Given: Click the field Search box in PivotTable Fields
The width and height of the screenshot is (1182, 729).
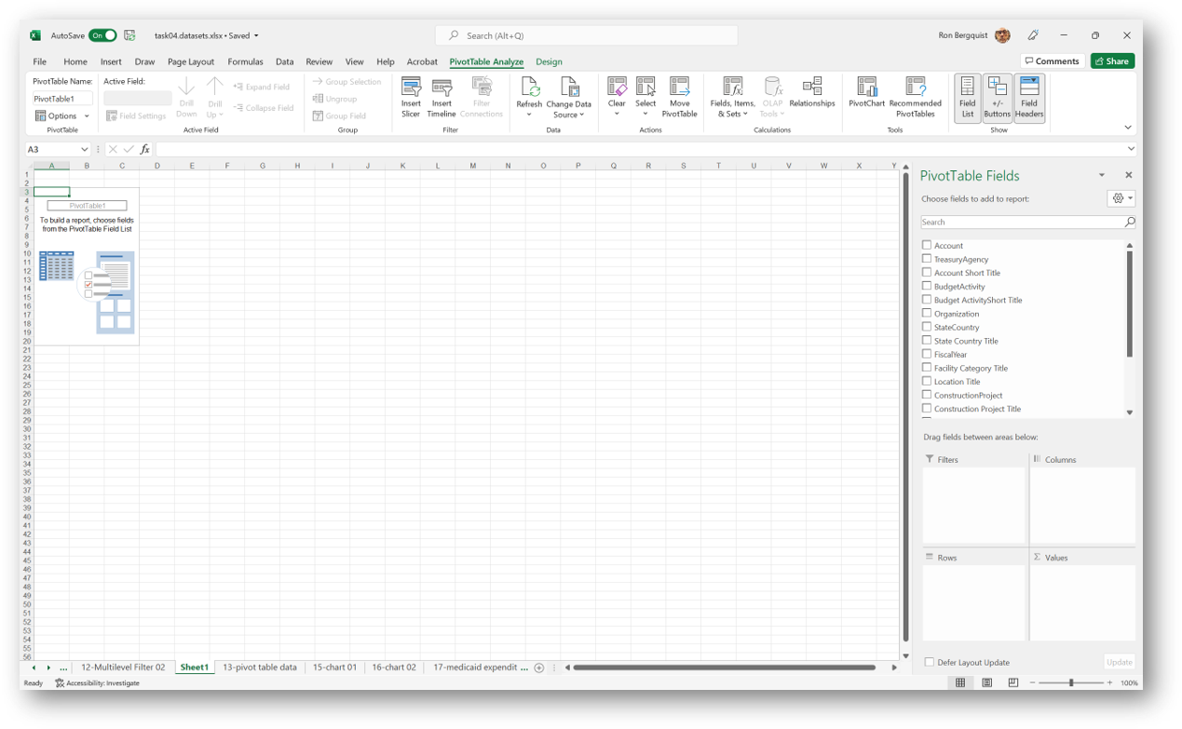Looking at the screenshot, I should click(x=1025, y=222).
